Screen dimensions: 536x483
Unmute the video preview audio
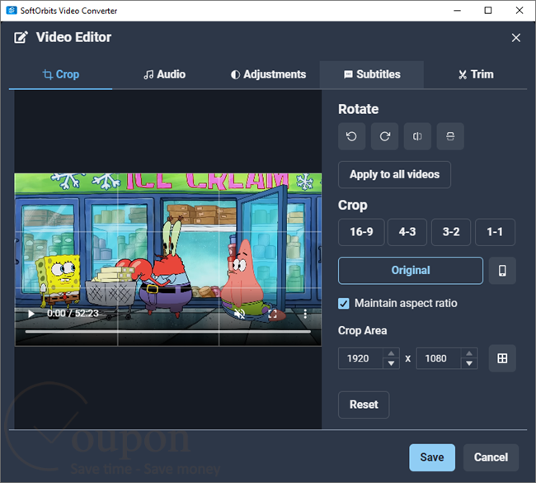click(x=240, y=314)
